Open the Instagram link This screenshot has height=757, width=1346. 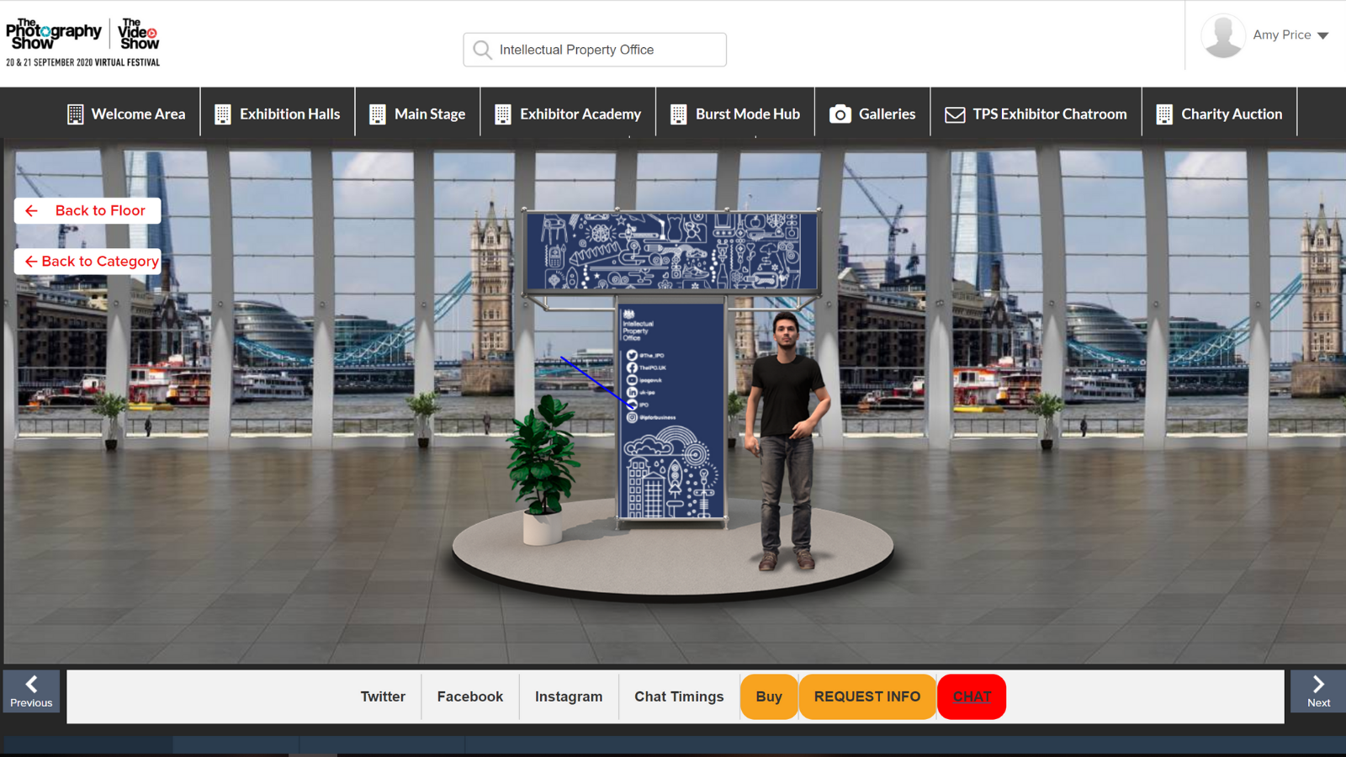click(569, 696)
